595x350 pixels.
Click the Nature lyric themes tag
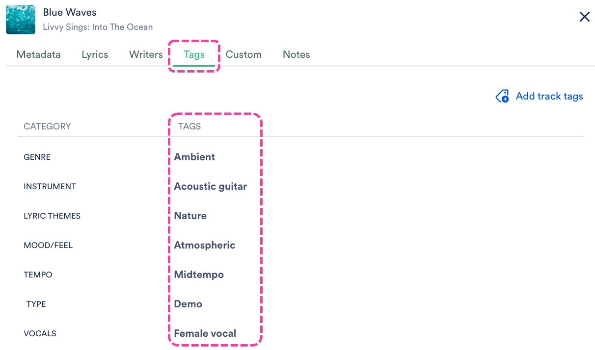(x=190, y=216)
